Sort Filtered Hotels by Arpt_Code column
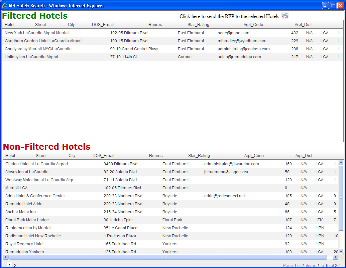 click(x=253, y=25)
